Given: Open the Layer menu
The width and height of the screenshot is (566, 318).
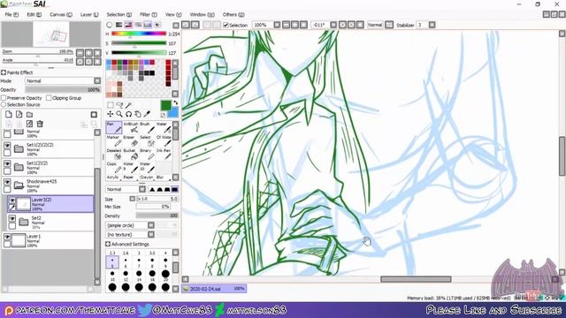Looking at the screenshot, I should coord(89,14).
